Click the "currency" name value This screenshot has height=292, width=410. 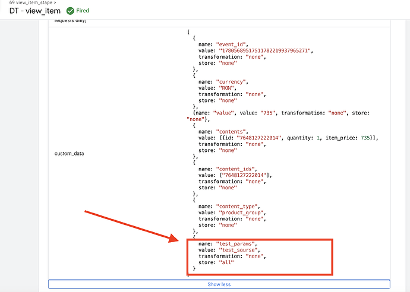pyautogui.click(x=231, y=82)
